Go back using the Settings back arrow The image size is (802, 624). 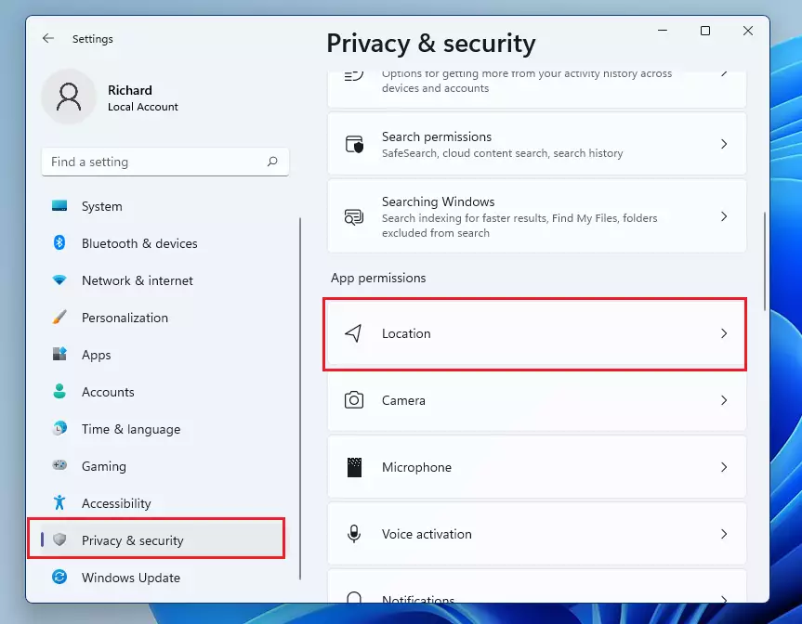pyautogui.click(x=48, y=38)
